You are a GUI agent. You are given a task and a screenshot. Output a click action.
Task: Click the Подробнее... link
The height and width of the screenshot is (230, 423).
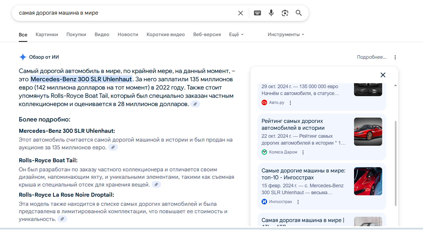pos(371,57)
